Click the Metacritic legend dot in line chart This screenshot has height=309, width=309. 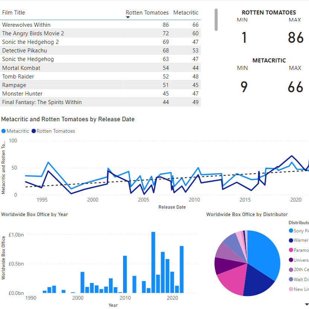pyautogui.click(x=4, y=131)
